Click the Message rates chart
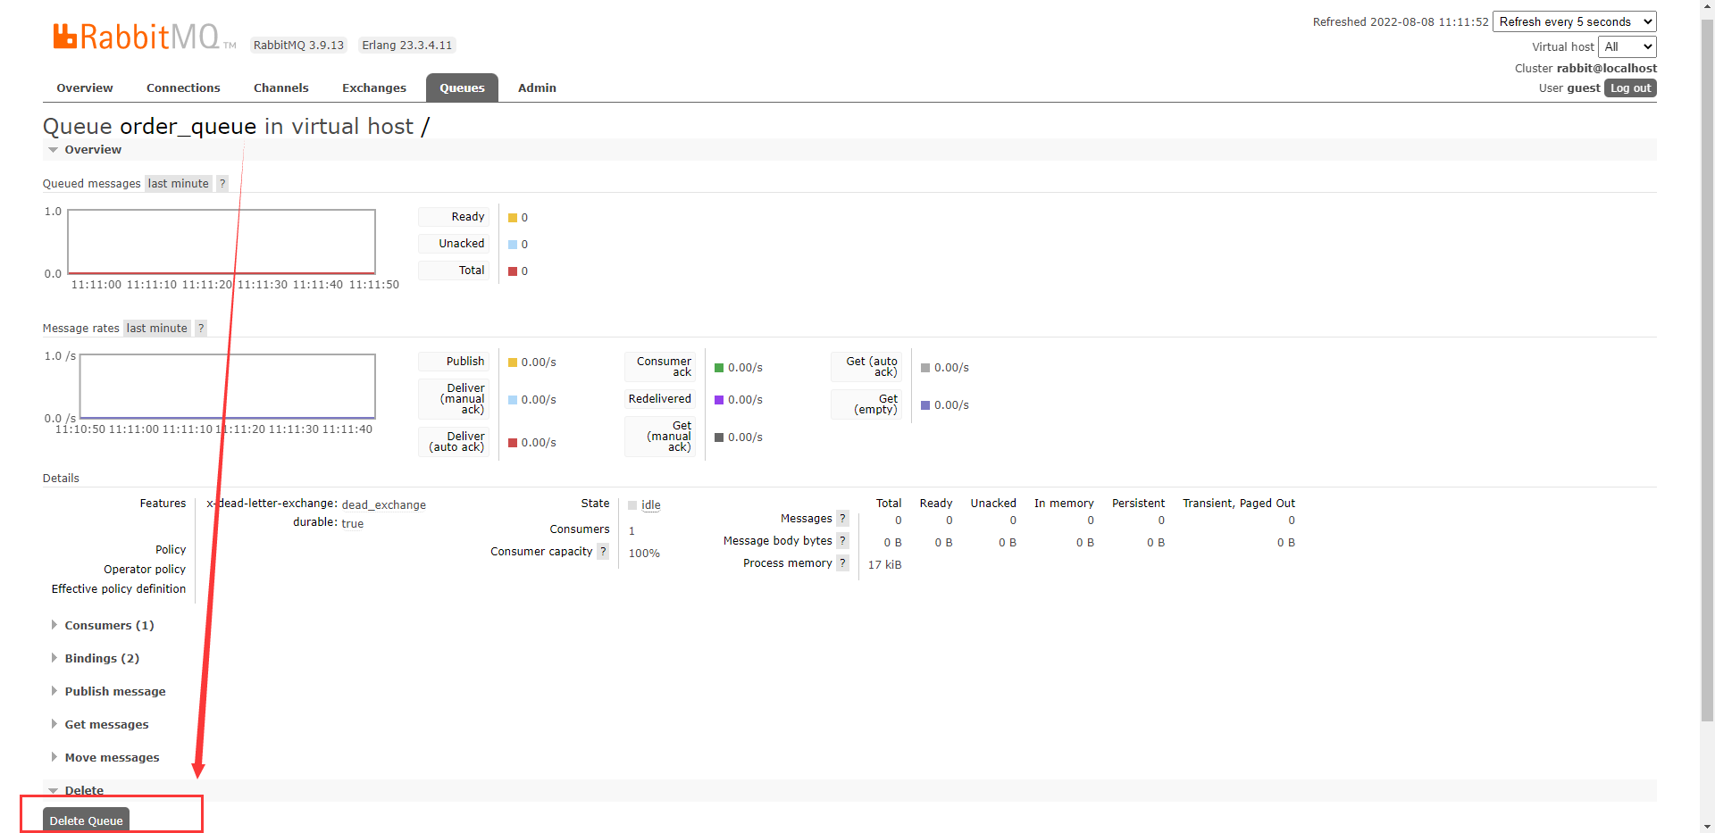Viewport: 1715px width, 833px height. [x=228, y=387]
